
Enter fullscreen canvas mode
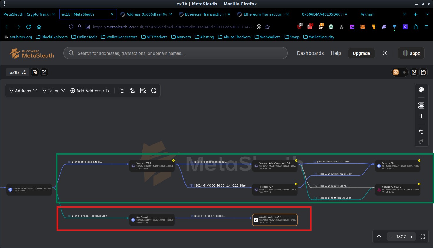click(423, 237)
